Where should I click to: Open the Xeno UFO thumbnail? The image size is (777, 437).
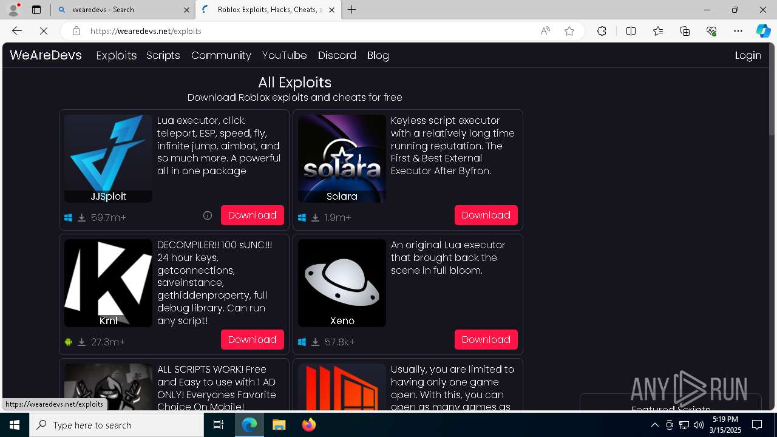pos(342,283)
